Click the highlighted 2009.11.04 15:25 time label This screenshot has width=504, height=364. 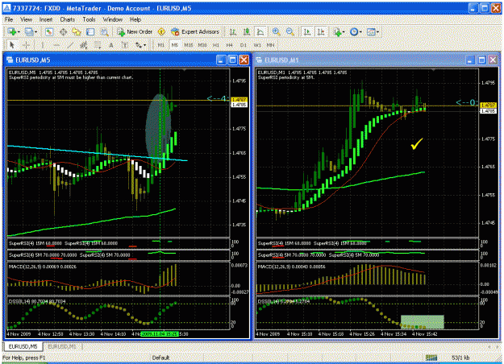point(160,334)
